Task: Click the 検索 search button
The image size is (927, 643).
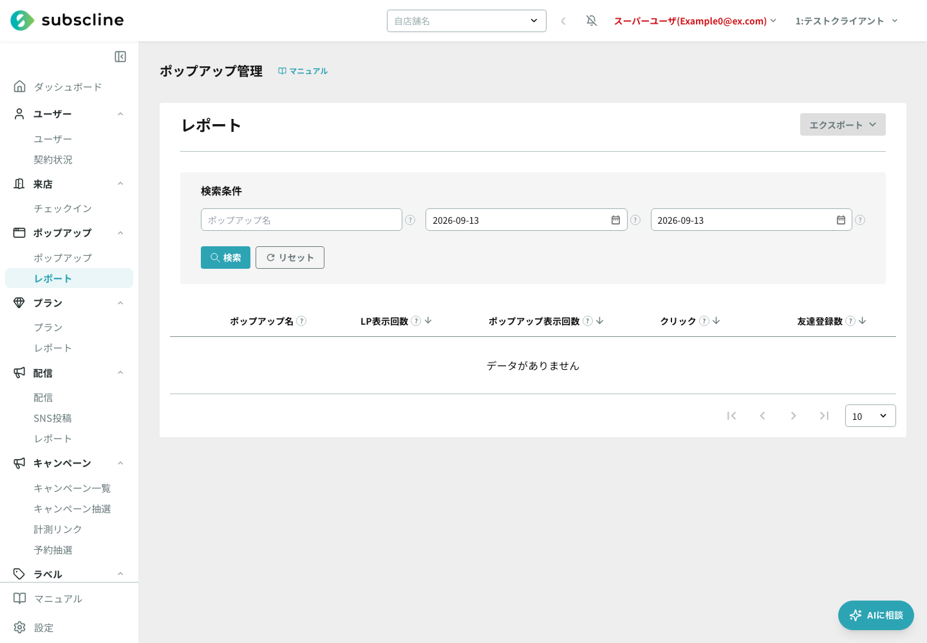Action: point(225,257)
